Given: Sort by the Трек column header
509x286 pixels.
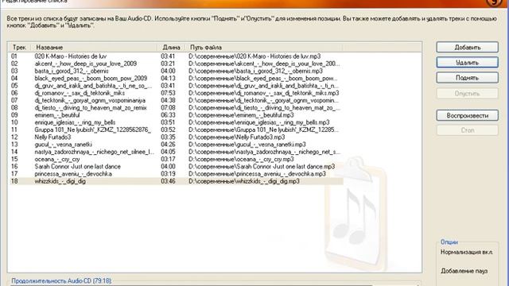Looking at the screenshot, I should pos(19,48).
